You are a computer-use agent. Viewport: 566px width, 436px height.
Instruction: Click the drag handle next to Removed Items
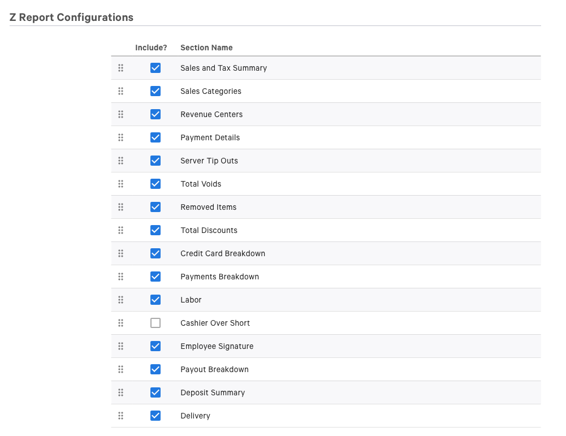click(120, 207)
